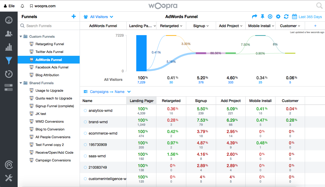Click the search magnifier in top bar
Viewport: 325px width, 187px height.
click(x=319, y=6)
